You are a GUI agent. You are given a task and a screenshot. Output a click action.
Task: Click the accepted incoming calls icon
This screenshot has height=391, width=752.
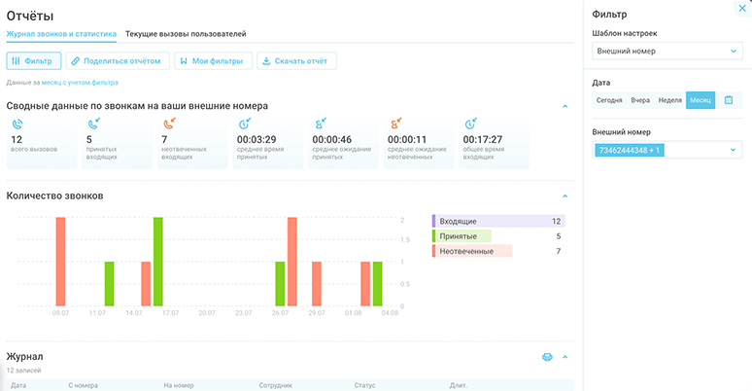92,124
